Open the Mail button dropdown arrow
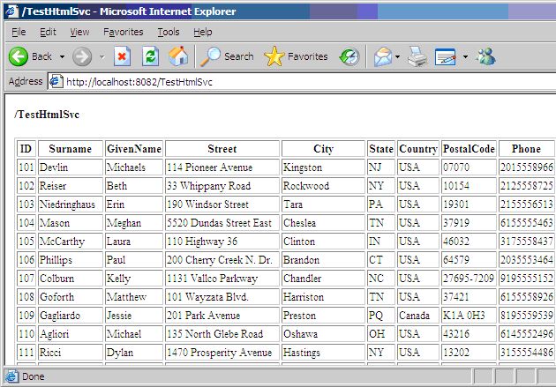 click(397, 56)
